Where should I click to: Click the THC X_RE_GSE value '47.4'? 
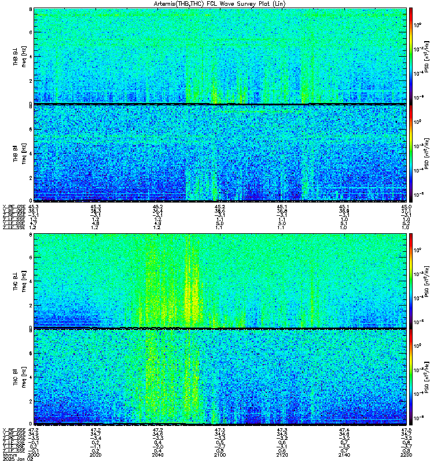point(344,430)
